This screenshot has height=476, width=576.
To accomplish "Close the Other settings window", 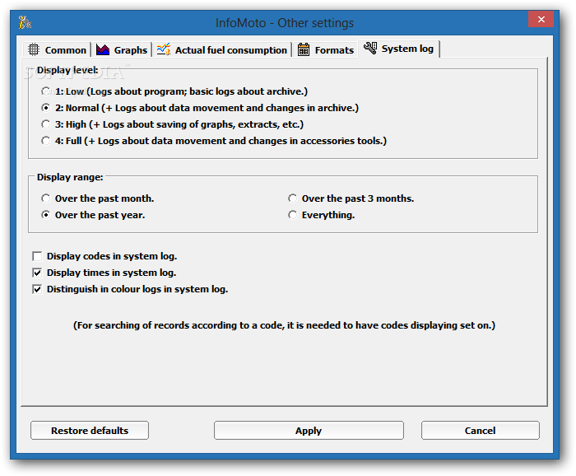I will click(541, 20).
